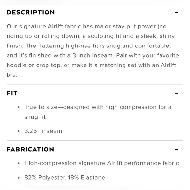Click the DESCRIPTION heading
Viewport: 190px width, 190px height.
[31, 12]
